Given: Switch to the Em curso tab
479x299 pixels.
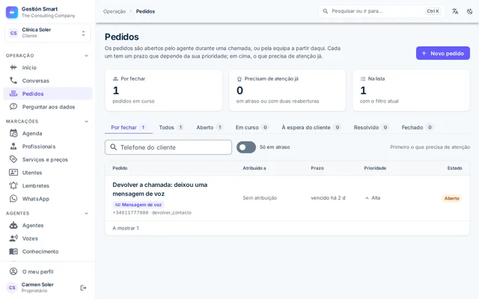Looking at the screenshot, I should pyautogui.click(x=251, y=127).
